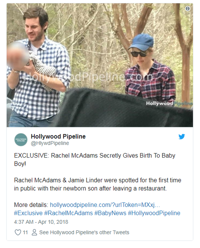Click the person silhouette icon
This screenshot has height=248, width=200.
coord(34,232)
